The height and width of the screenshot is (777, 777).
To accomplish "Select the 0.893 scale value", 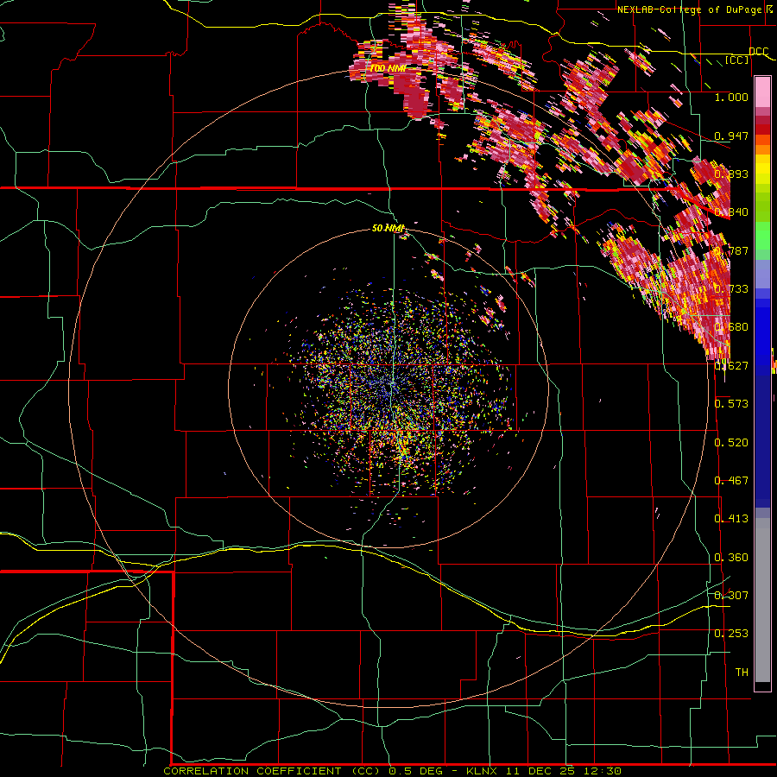I will pyautogui.click(x=731, y=174).
